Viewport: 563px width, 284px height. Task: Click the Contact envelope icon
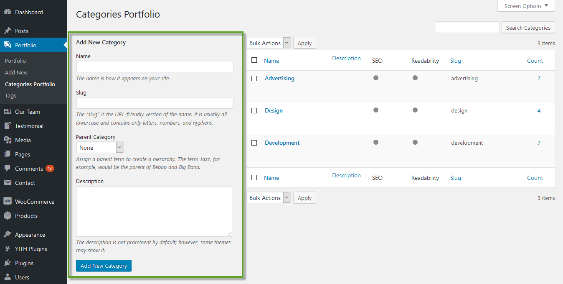coord(8,183)
